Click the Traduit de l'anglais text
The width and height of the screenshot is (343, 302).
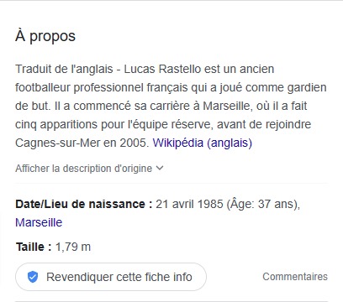64,69
